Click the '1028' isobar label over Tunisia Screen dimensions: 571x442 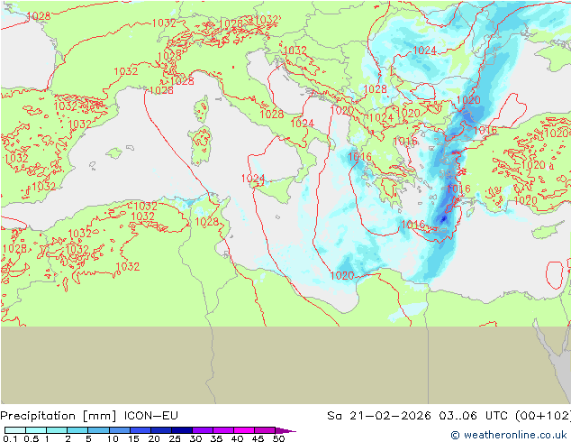pyautogui.click(x=206, y=221)
